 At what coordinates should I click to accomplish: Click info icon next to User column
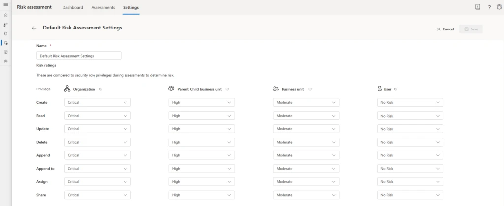pyautogui.click(x=396, y=89)
